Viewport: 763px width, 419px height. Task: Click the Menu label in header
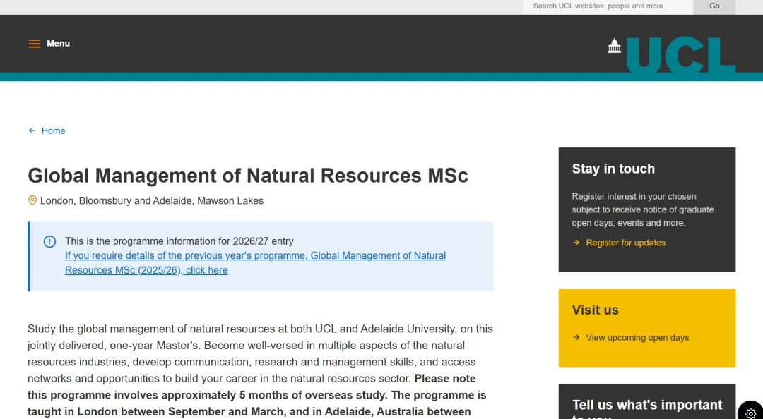coord(58,44)
